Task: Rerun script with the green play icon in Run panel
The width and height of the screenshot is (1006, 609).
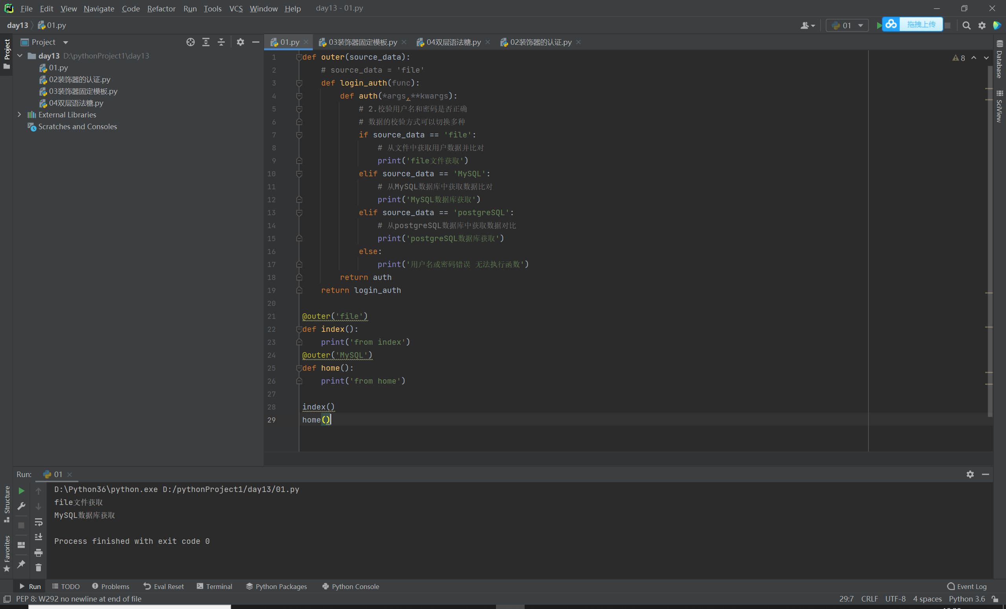Action: (21, 491)
